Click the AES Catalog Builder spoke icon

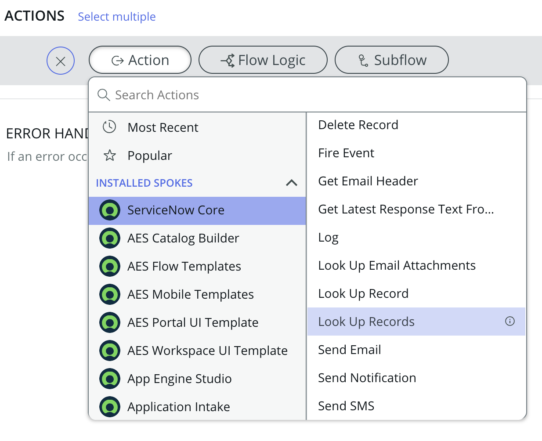click(110, 238)
